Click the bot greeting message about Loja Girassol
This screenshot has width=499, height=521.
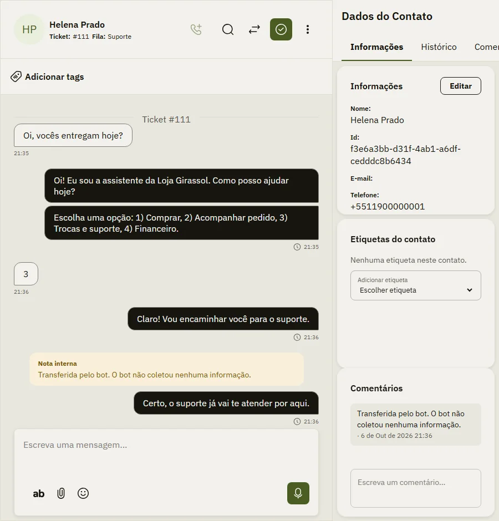point(181,186)
